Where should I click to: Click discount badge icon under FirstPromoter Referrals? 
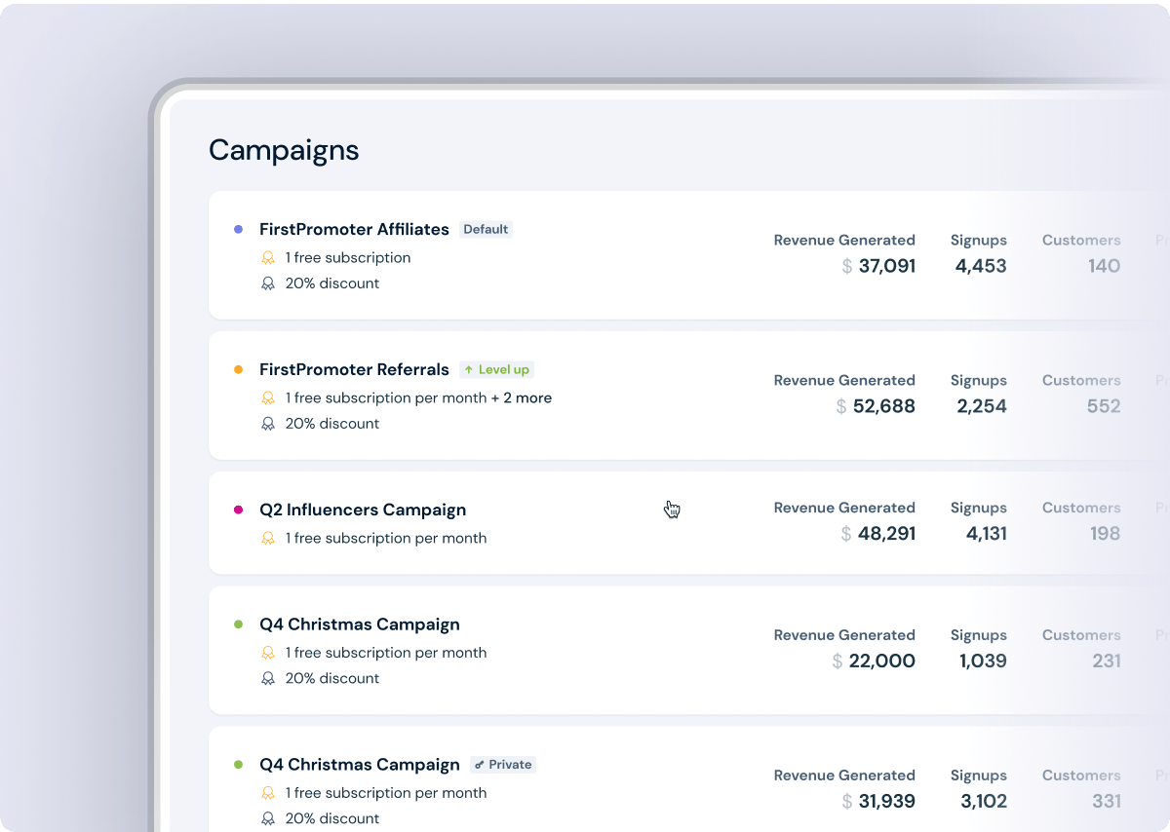pyautogui.click(x=268, y=424)
